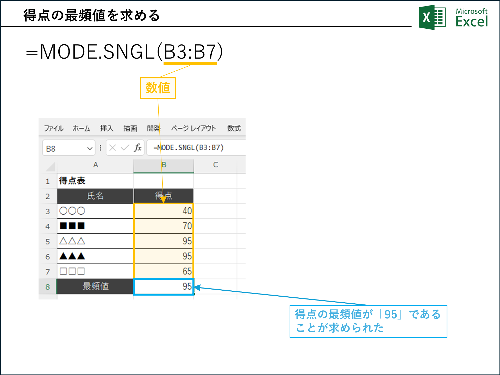
Task: Click the Cancel (X) icon in formula bar
Action: (113, 148)
